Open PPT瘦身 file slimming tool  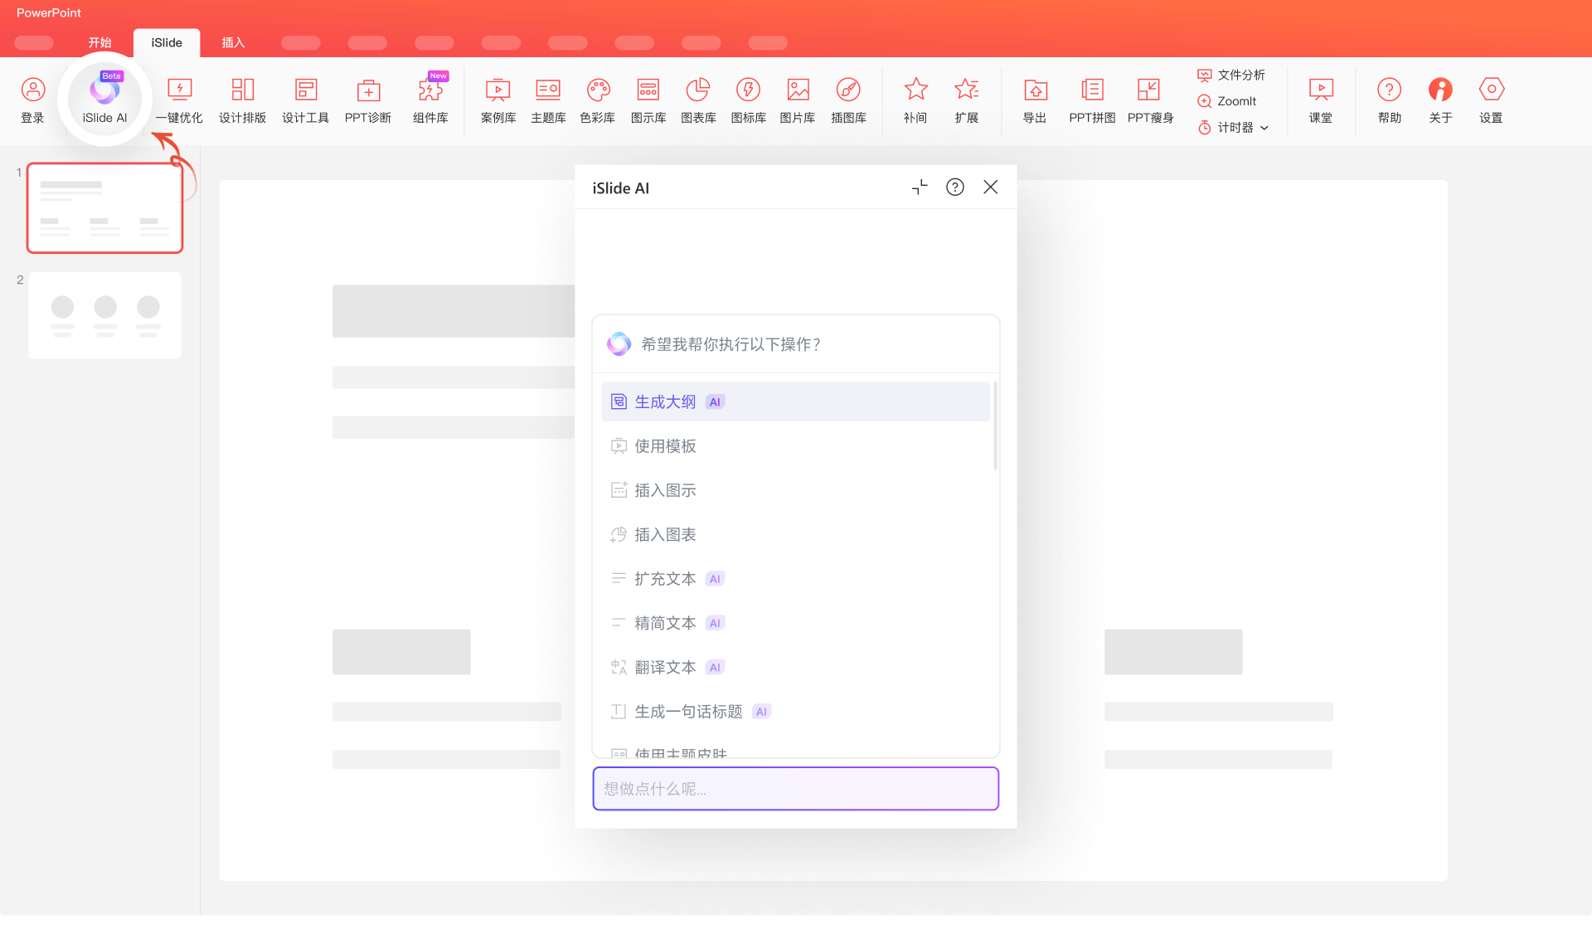pos(1150,100)
